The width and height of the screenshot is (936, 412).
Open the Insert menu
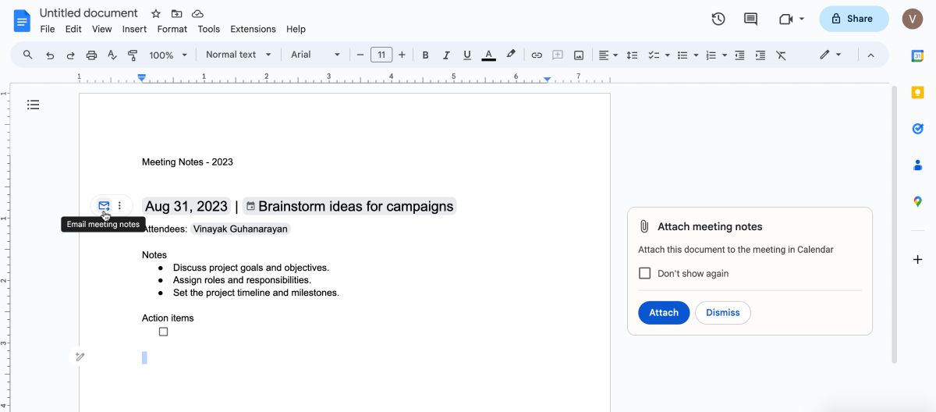point(134,29)
